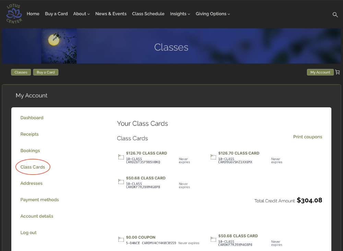The image size is (343, 251).
Task: Click coupon icon next to $0.00 Coupon
Action: 121,239
